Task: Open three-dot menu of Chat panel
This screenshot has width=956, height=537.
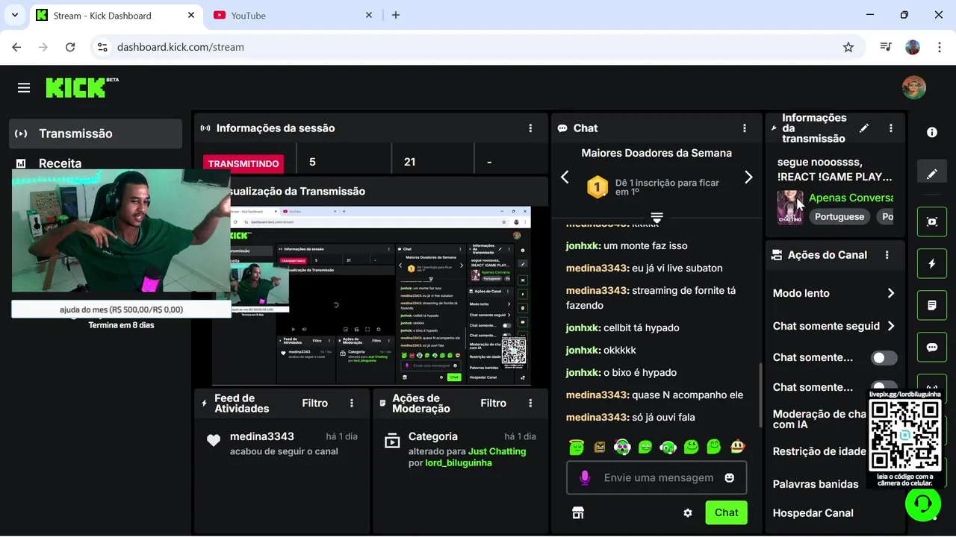Action: tap(745, 128)
